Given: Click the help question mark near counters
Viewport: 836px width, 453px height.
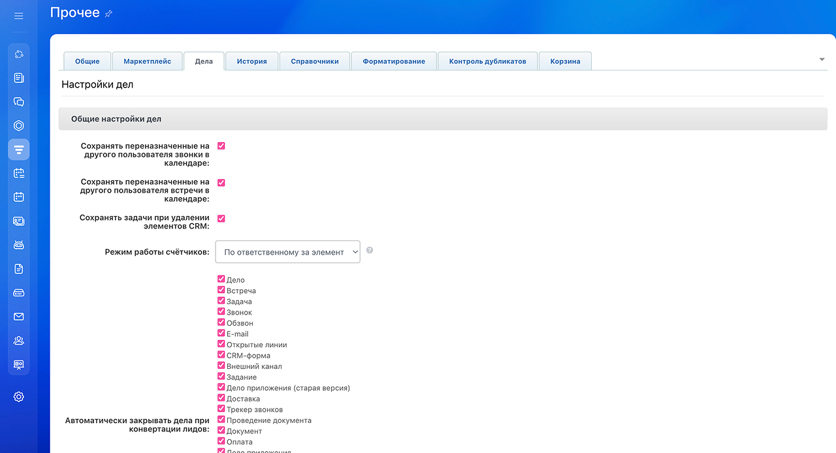Looking at the screenshot, I should pyautogui.click(x=370, y=250).
